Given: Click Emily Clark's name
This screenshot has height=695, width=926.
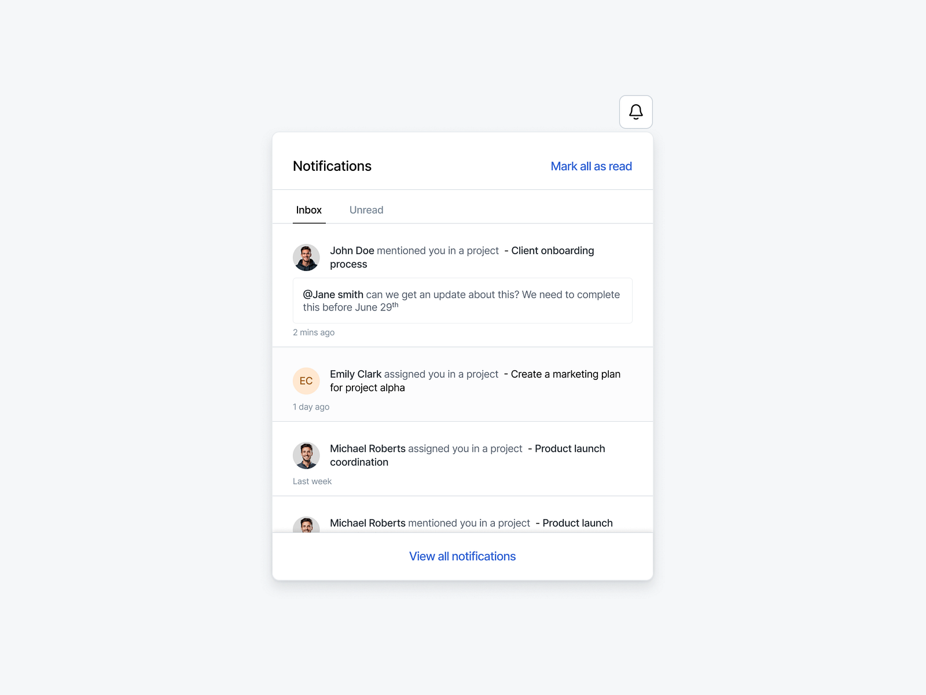Looking at the screenshot, I should [355, 374].
